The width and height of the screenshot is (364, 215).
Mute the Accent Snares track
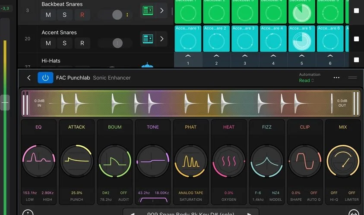48,43
